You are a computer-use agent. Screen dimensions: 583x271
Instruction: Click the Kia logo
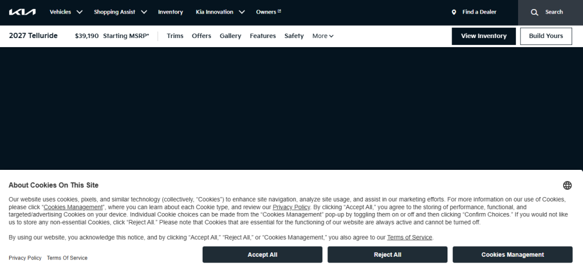tap(22, 12)
